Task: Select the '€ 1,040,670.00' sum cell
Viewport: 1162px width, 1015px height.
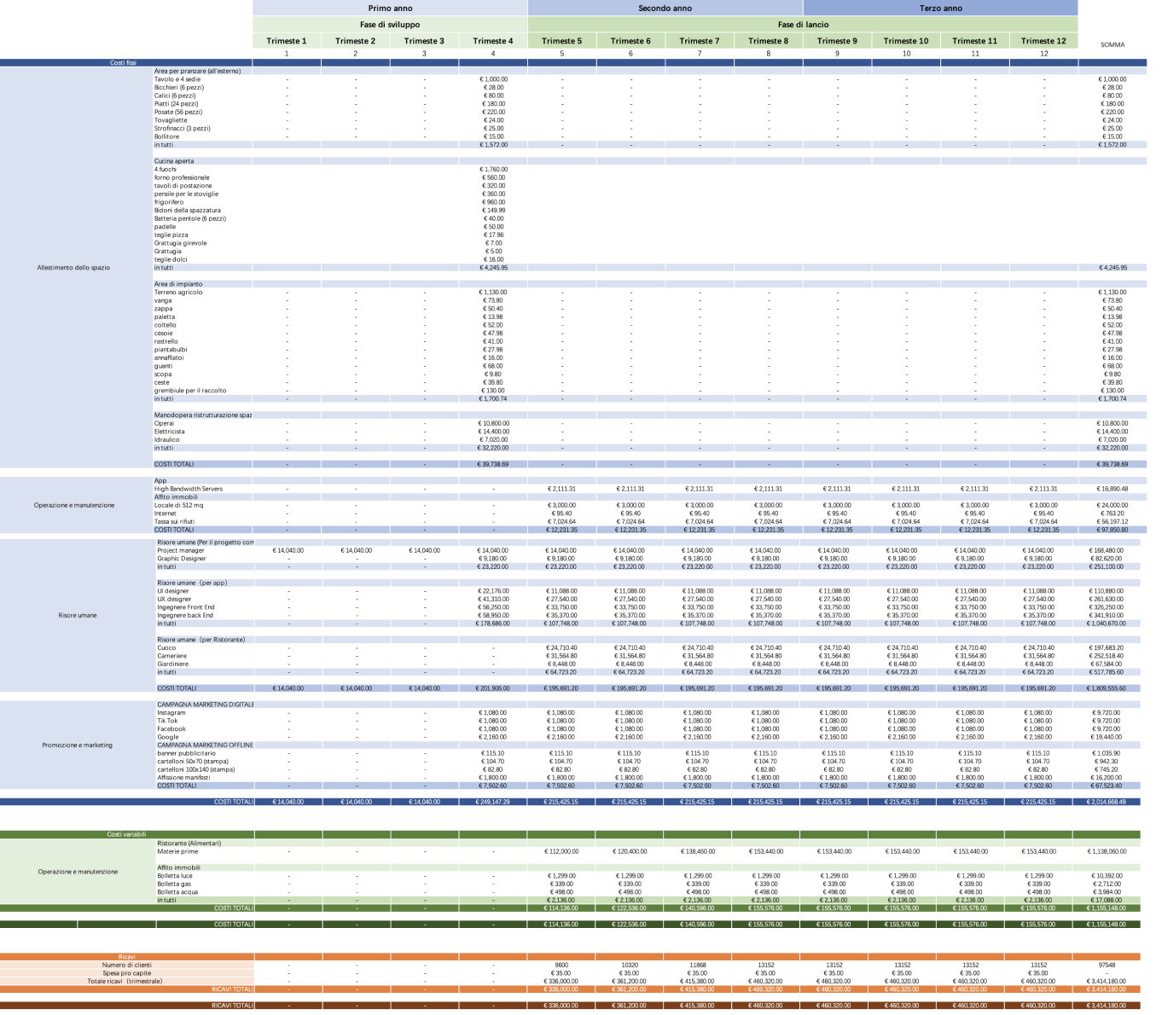Action: click(x=1108, y=623)
